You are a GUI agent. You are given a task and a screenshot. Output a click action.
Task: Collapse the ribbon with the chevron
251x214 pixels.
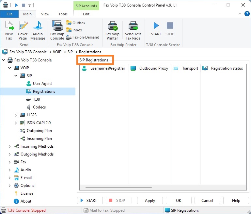[x=240, y=14]
